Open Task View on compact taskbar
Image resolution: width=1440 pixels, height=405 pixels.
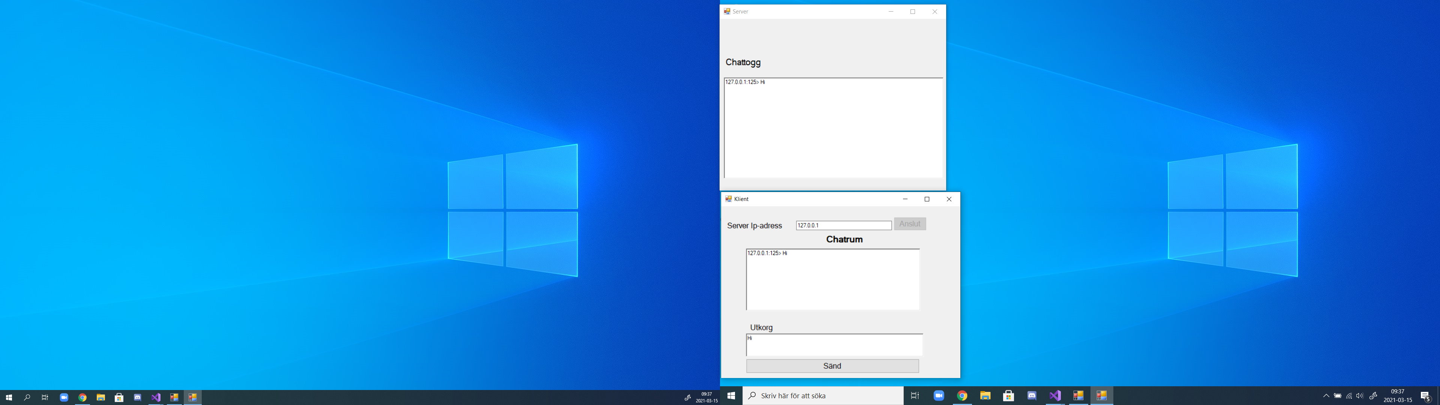point(45,398)
